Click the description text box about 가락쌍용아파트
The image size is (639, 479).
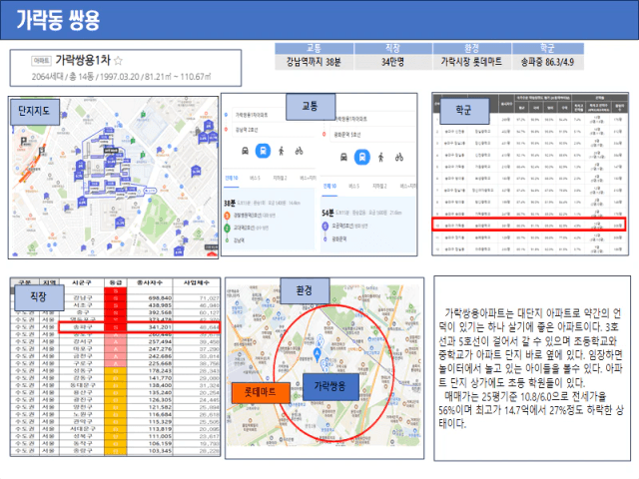532,368
